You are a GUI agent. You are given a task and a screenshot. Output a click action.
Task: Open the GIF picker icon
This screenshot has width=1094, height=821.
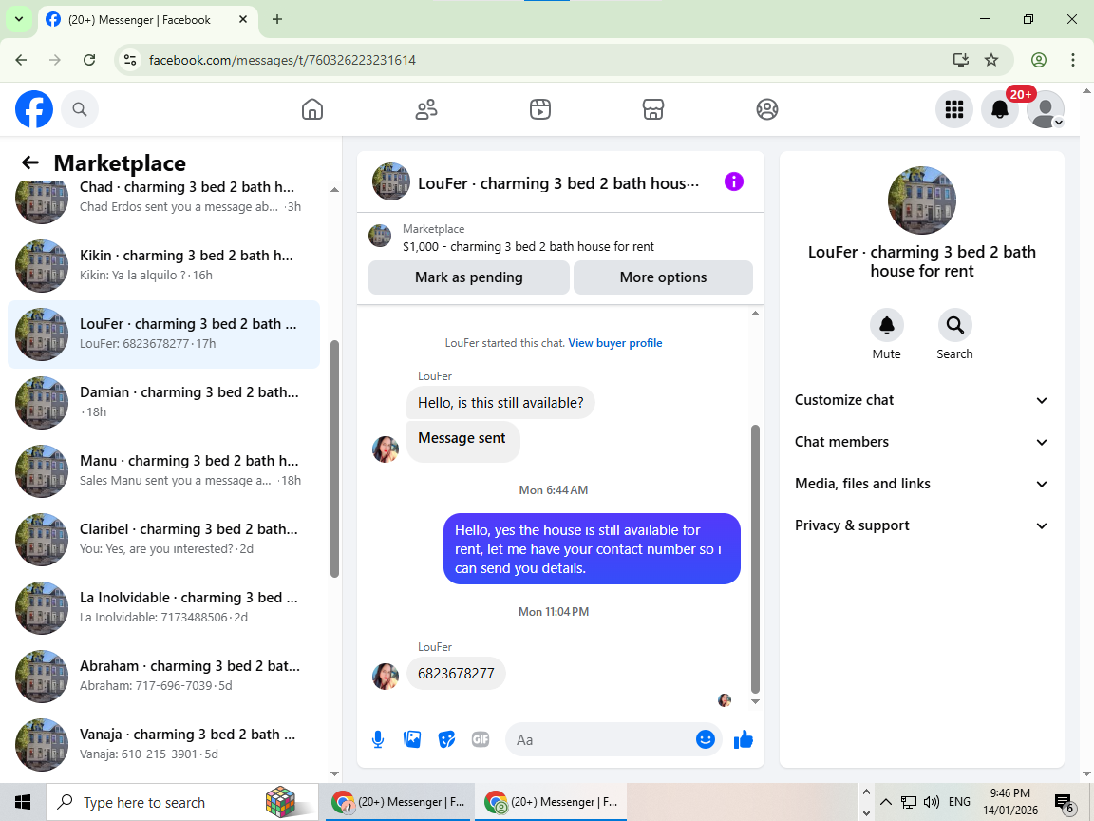480,739
